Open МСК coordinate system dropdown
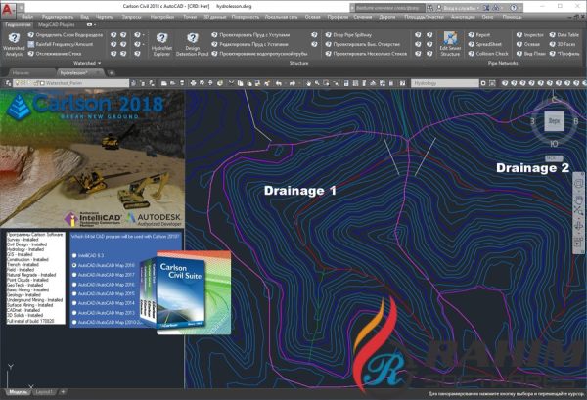The height and width of the screenshot is (400, 587). [554, 158]
